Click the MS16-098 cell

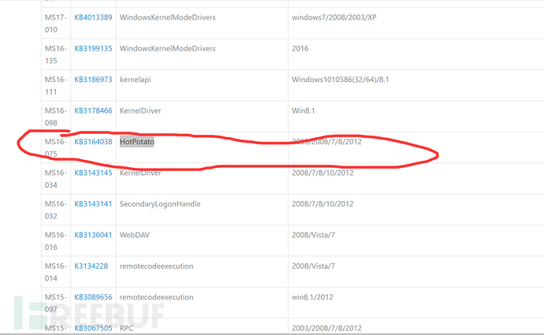pyautogui.click(x=55, y=117)
